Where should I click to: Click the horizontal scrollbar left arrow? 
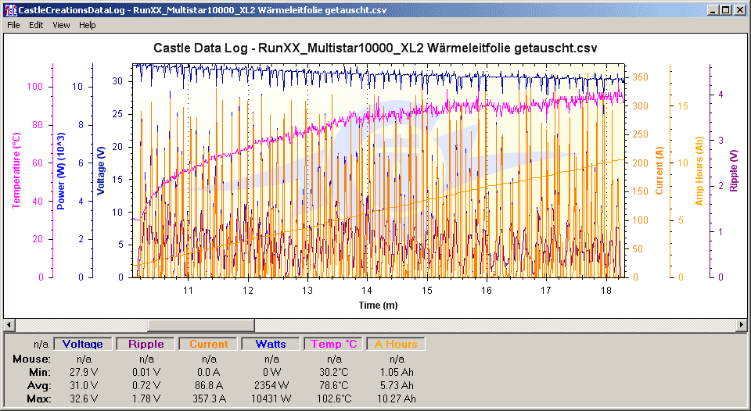(9, 325)
